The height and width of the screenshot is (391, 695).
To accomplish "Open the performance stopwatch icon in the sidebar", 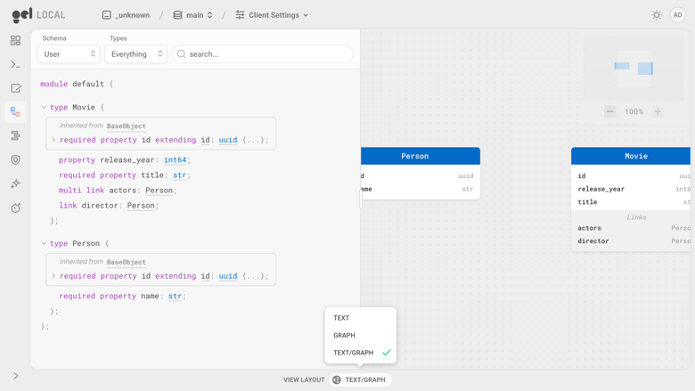I will (15, 208).
